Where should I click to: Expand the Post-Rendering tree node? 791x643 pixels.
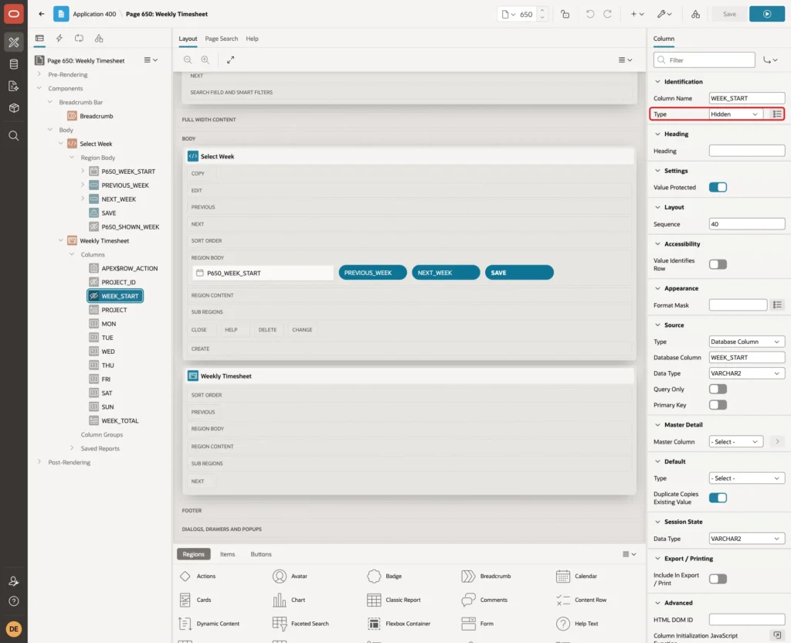point(39,462)
